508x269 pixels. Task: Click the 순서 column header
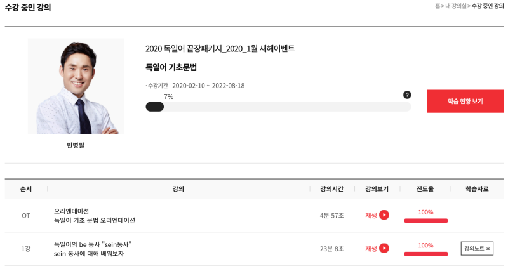pyautogui.click(x=26, y=189)
